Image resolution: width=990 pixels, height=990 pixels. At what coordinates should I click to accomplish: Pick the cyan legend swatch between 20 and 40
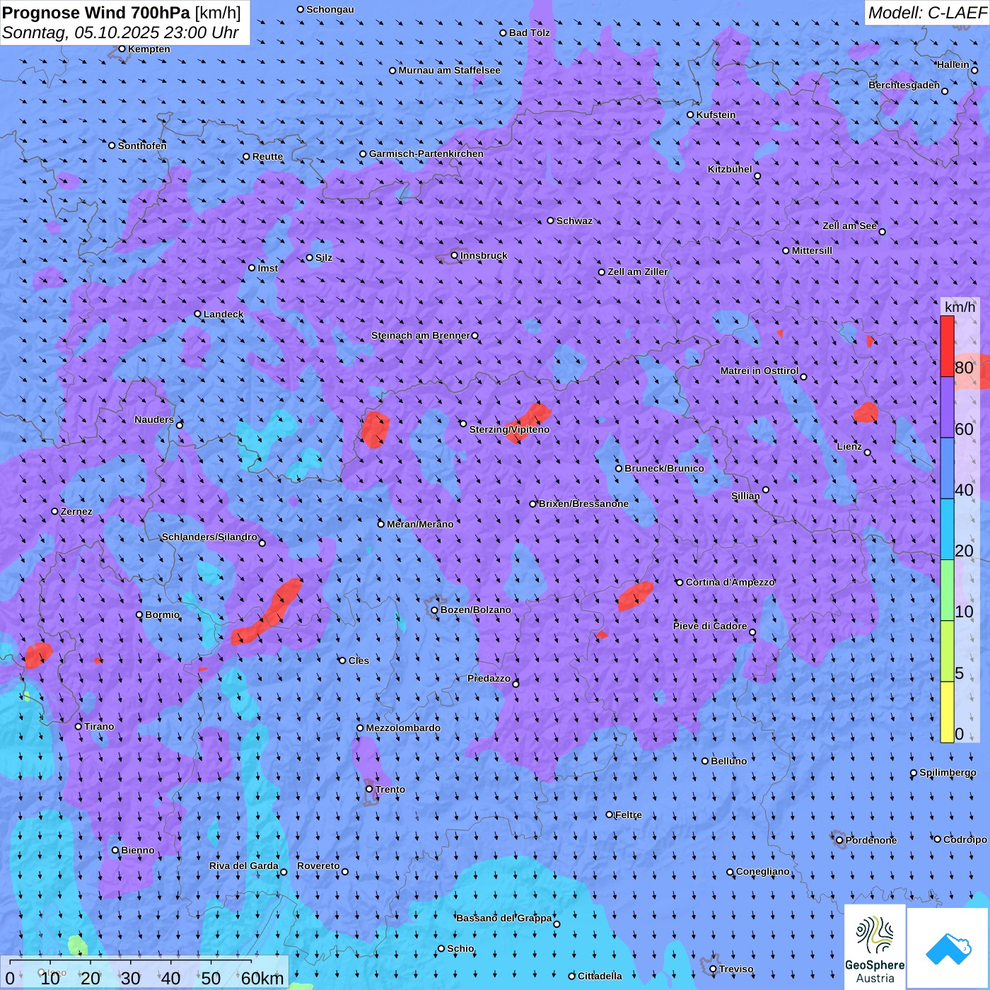(947, 530)
